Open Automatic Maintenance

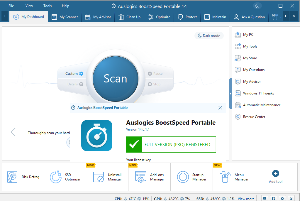(x=258, y=105)
